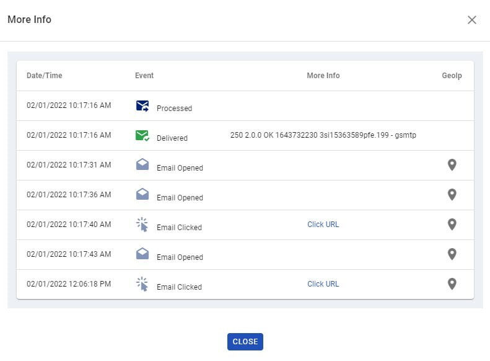Image resolution: width=490 pixels, height=361 pixels.
Task: Open GeoIp location pin for 10:17:36 AM
Action: 452,195
